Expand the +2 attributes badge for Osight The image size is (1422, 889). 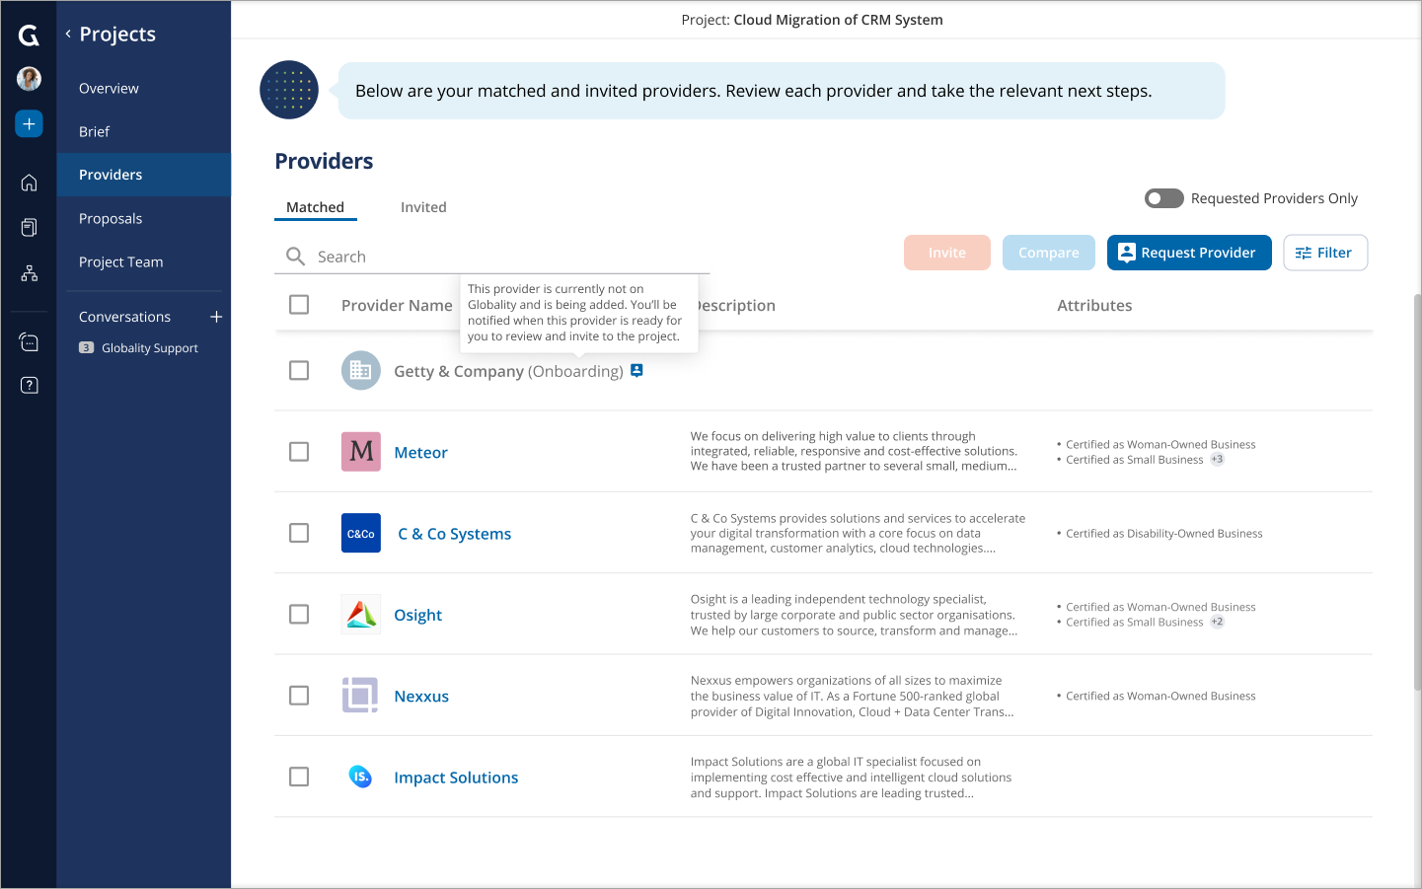pyautogui.click(x=1217, y=622)
